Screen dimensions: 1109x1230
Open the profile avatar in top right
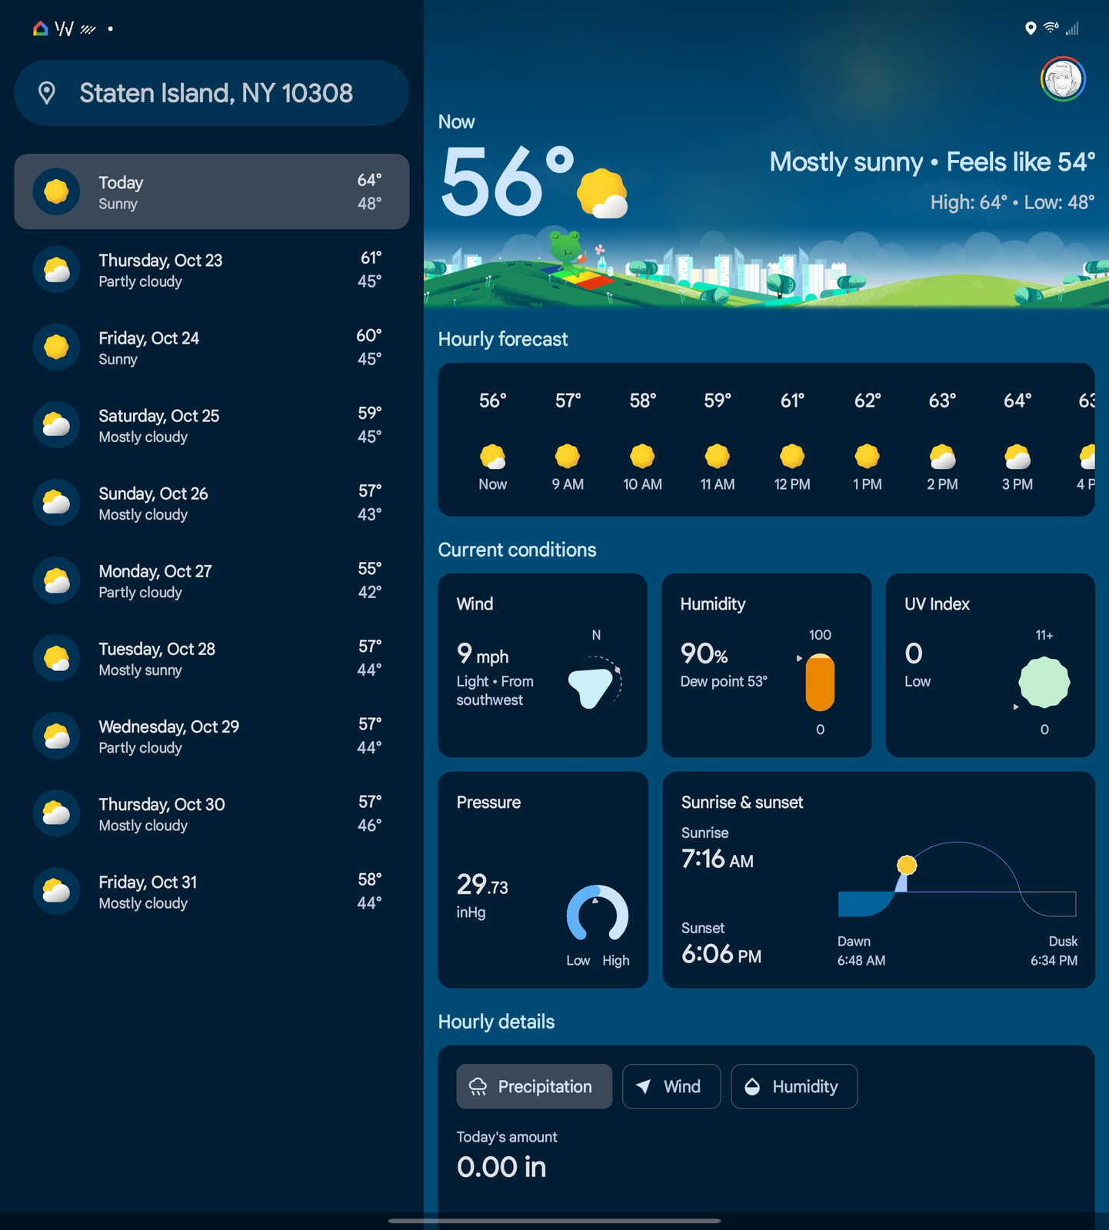1063,78
